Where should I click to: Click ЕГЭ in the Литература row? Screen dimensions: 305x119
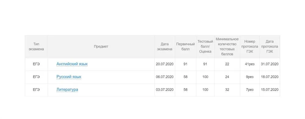point(36,90)
